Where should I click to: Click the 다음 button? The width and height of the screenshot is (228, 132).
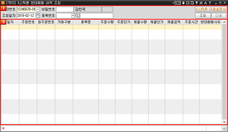[x=219, y=15]
